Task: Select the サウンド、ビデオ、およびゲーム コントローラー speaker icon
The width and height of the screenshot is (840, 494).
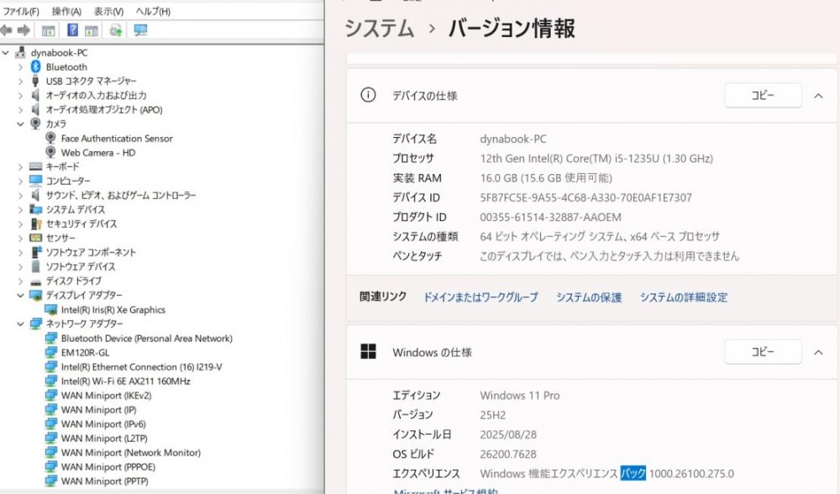Action: (35, 195)
